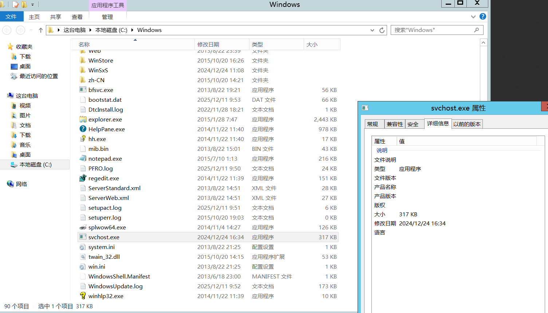The width and height of the screenshot is (548, 313).
Task: Switch to the 安全 properties tab
Action: click(x=413, y=124)
